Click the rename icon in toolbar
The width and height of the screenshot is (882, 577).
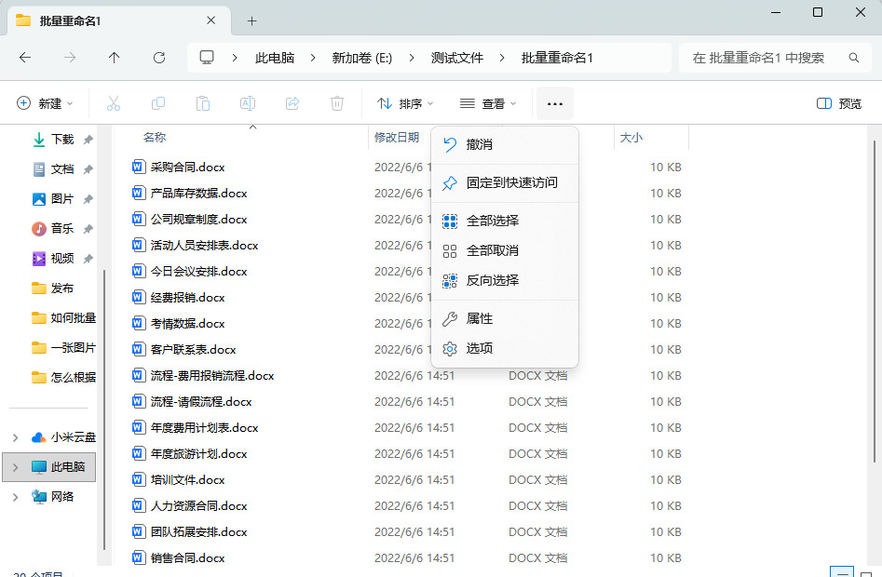tap(248, 103)
